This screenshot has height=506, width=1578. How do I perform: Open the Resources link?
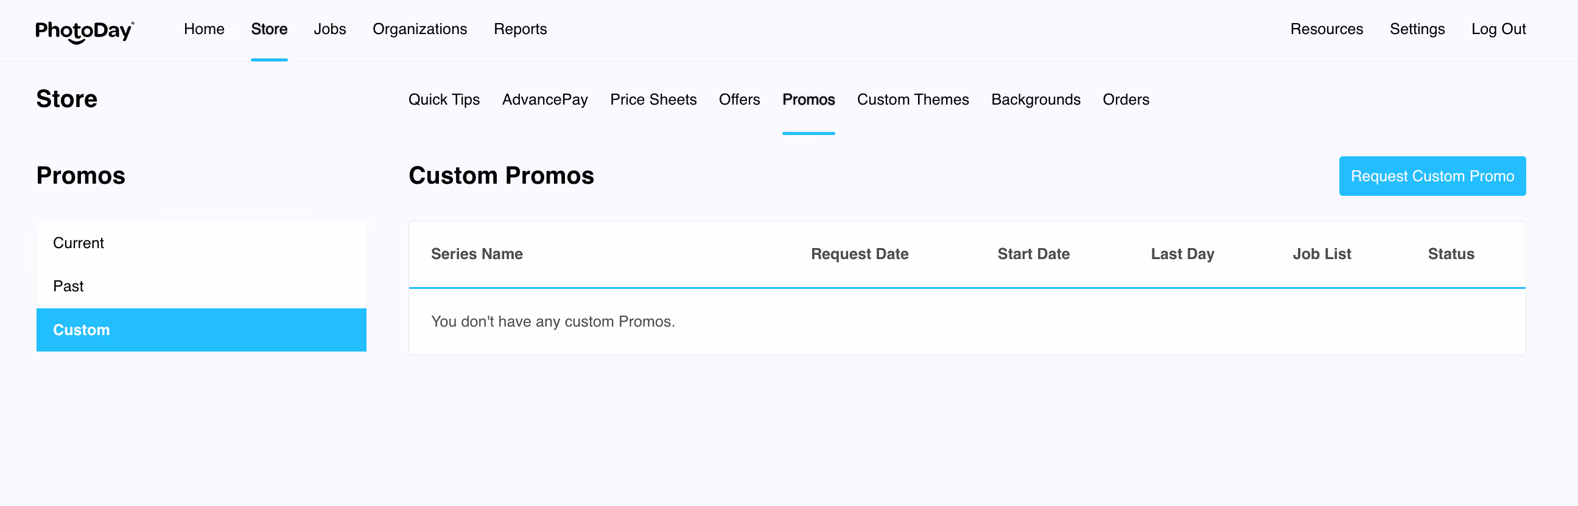click(x=1326, y=29)
